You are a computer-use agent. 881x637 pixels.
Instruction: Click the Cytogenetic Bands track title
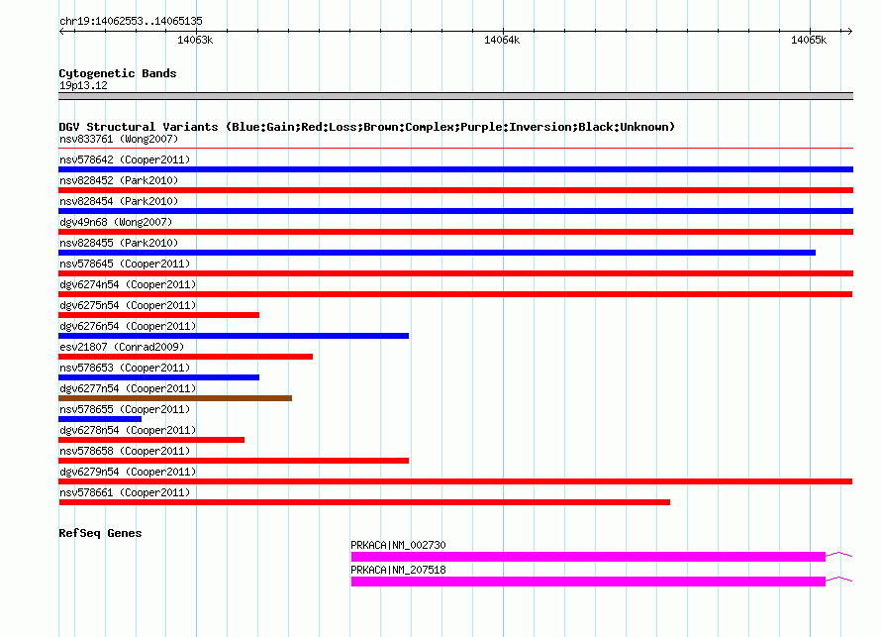click(118, 73)
